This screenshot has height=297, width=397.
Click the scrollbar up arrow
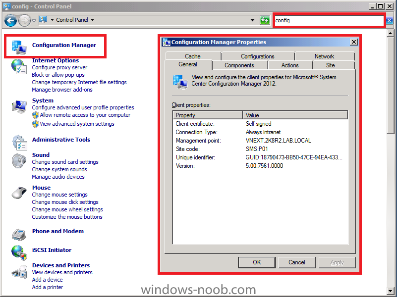pos(390,33)
